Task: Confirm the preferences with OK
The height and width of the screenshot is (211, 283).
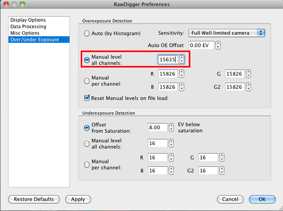Action: [x=262, y=199]
